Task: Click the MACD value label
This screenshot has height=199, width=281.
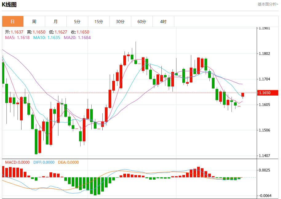Action: 18,162
